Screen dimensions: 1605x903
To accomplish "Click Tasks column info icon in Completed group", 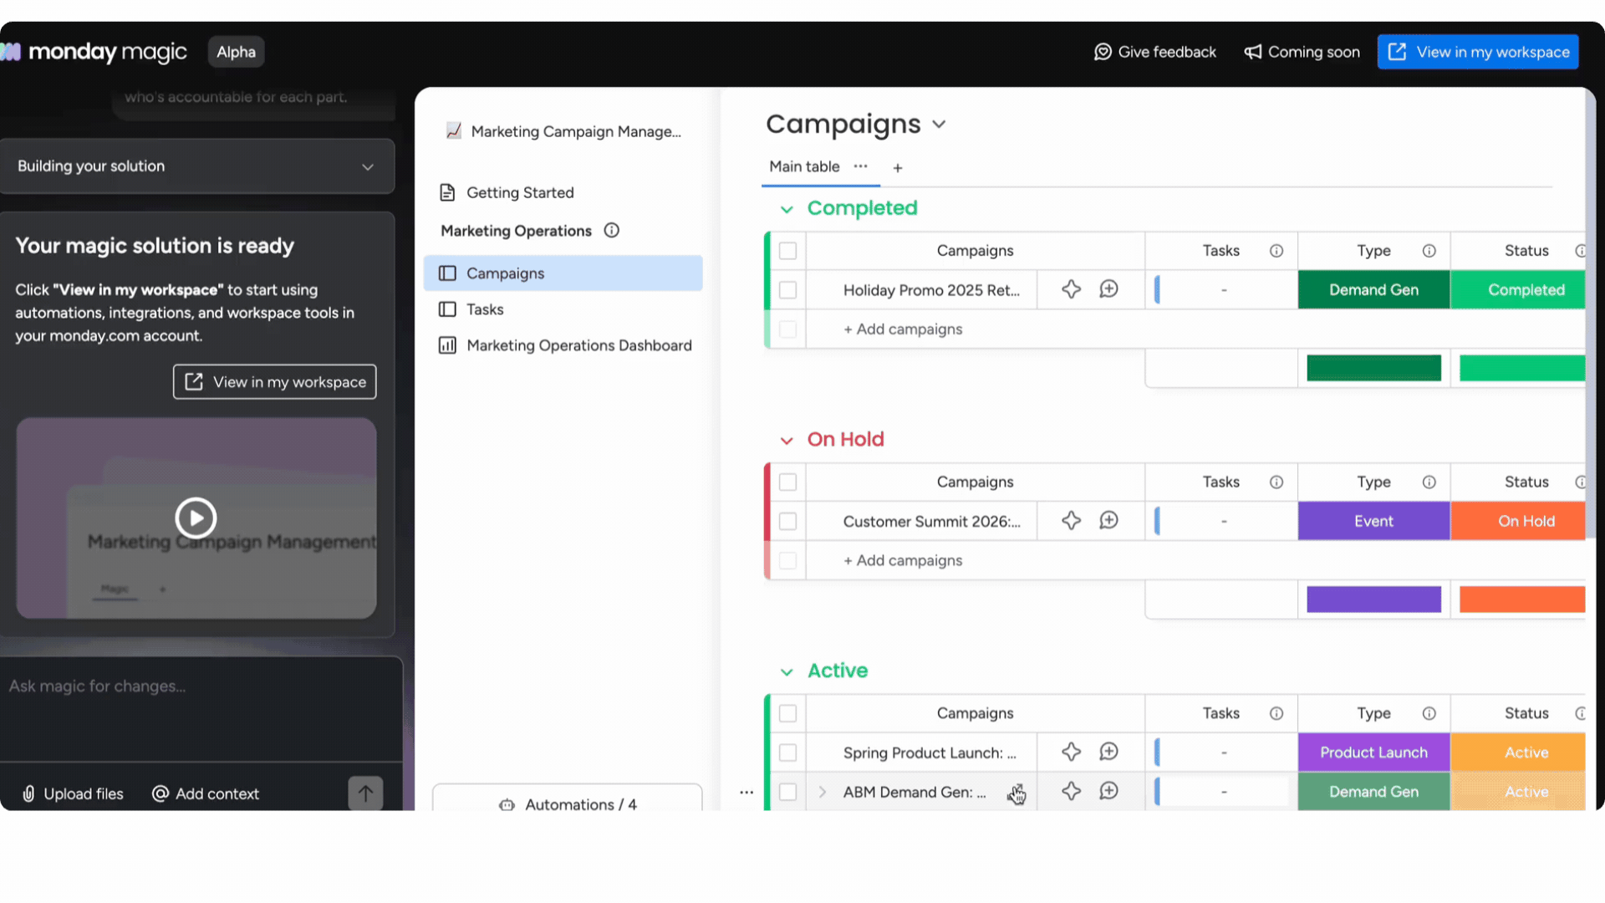I will click(1276, 251).
